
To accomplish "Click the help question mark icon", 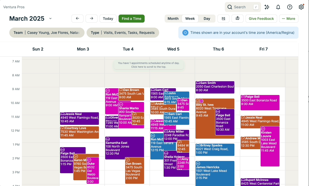I will click(x=290, y=7).
